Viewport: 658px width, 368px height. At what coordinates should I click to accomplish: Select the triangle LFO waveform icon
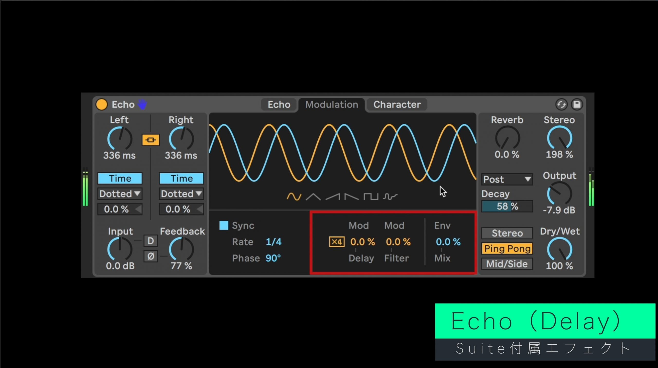(313, 197)
